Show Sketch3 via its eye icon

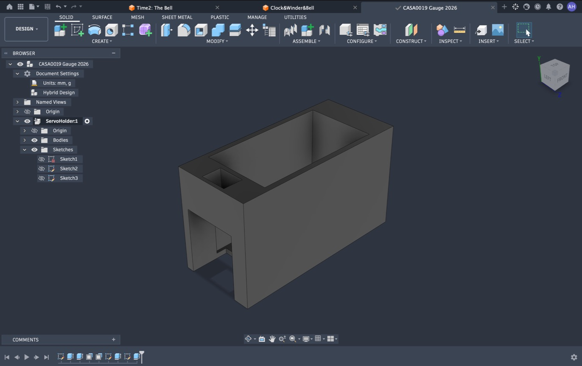pos(42,178)
